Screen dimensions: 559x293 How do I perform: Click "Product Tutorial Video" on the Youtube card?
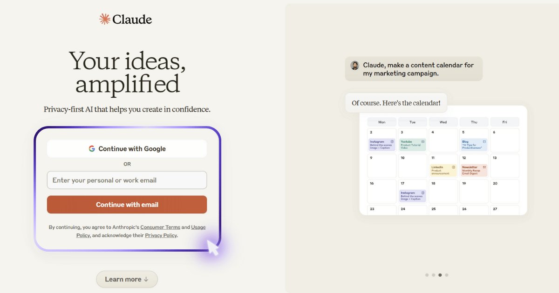coord(411,146)
